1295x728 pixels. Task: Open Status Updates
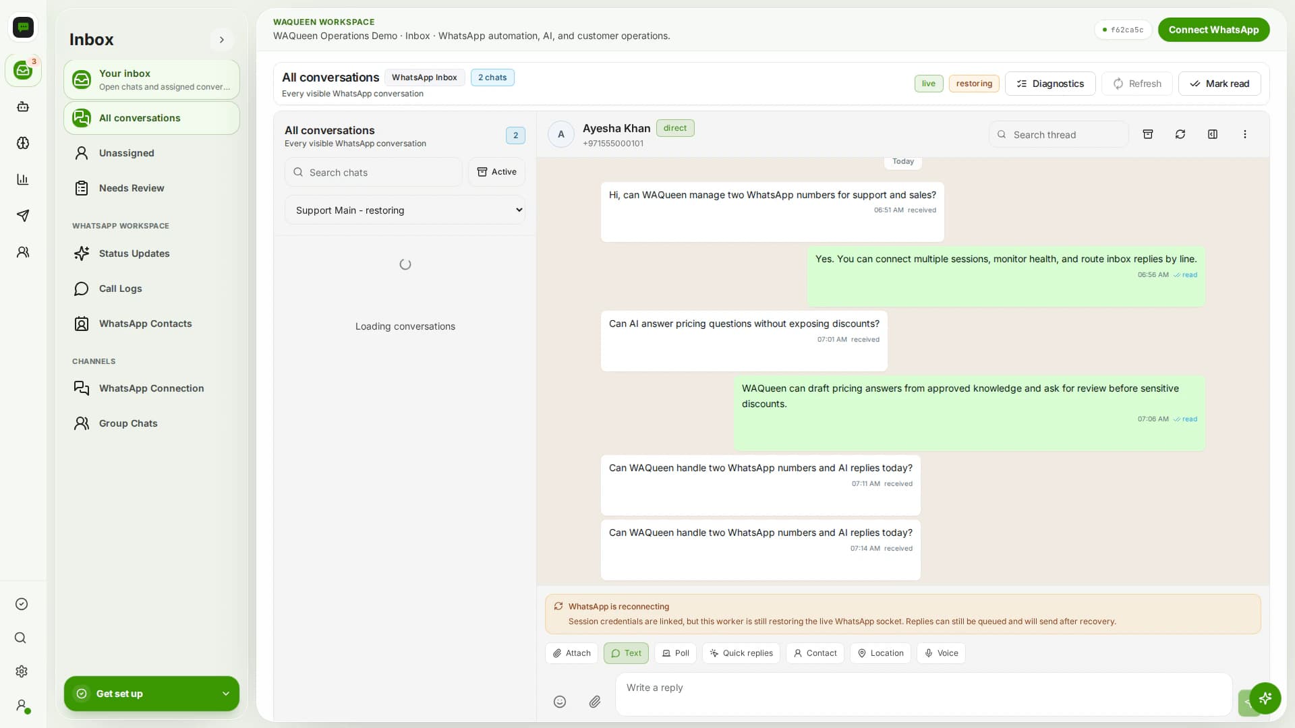point(152,253)
